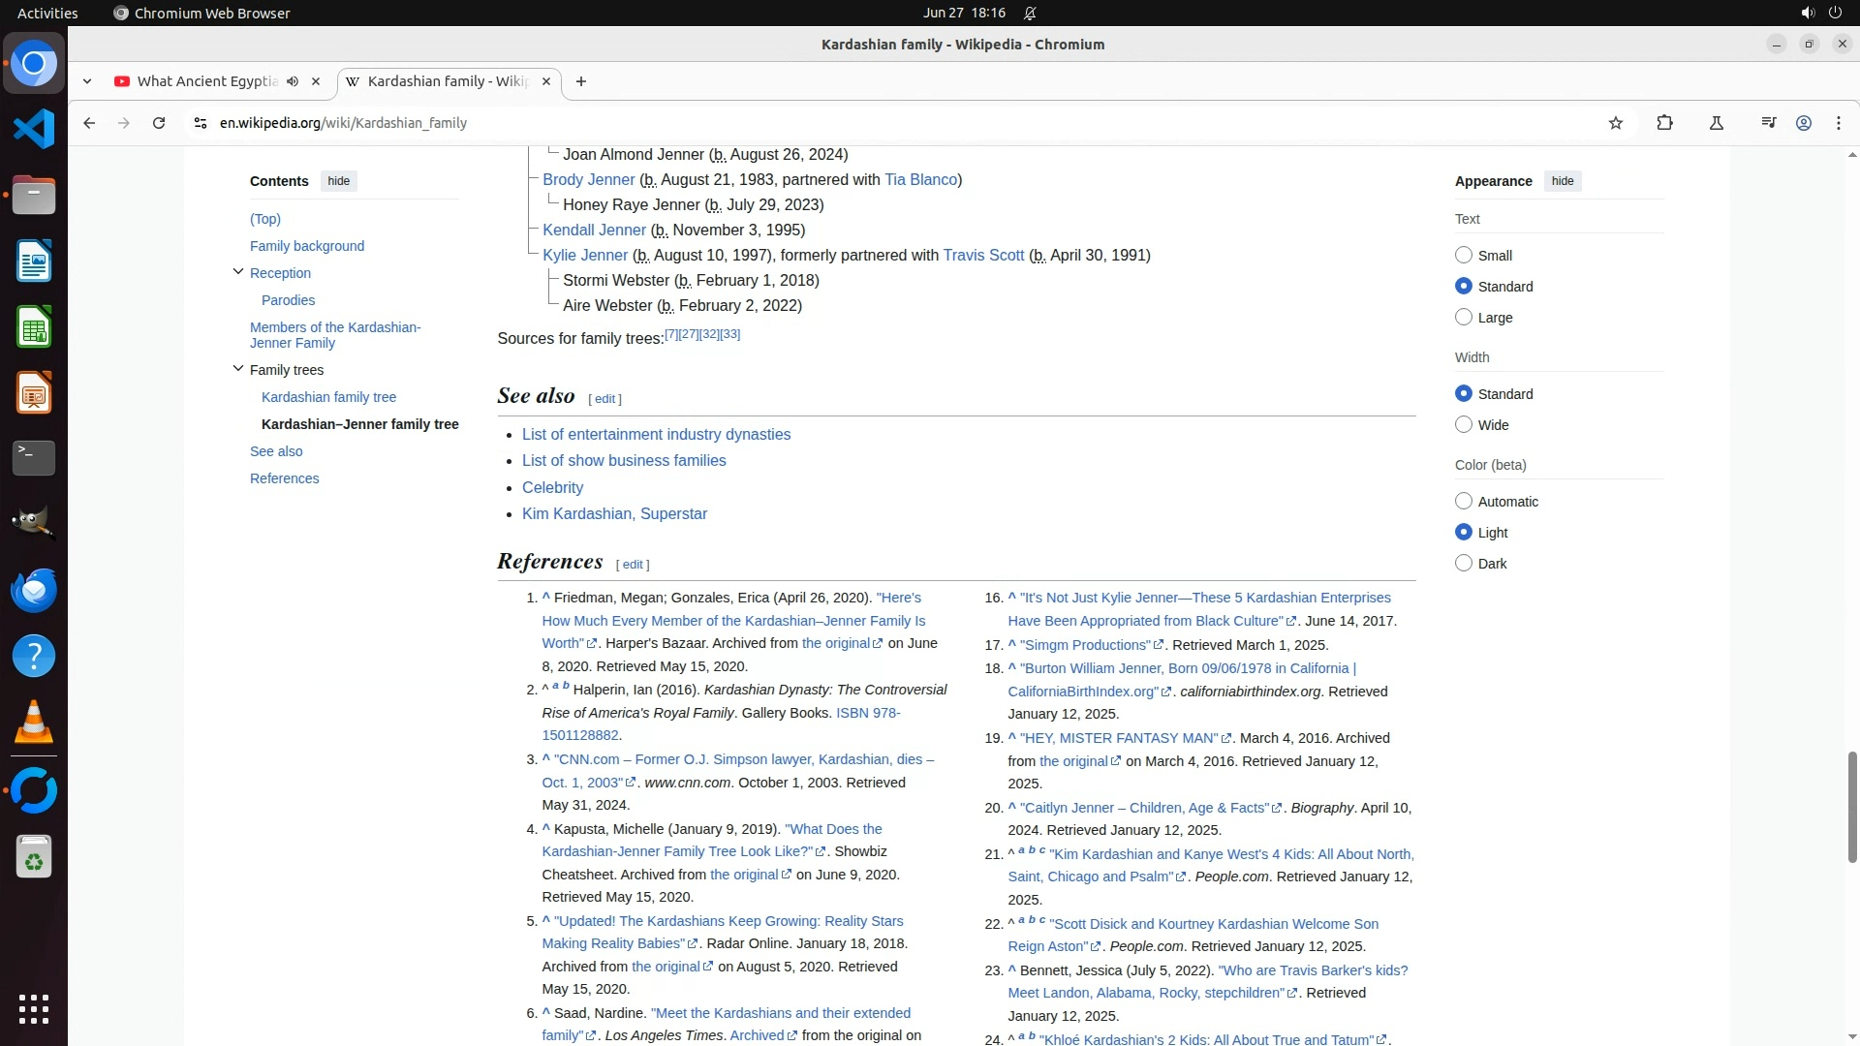The width and height of the screenshot is (1860, 1046).
Task: Open a new tab with plus button
Action: coord(580,81)
